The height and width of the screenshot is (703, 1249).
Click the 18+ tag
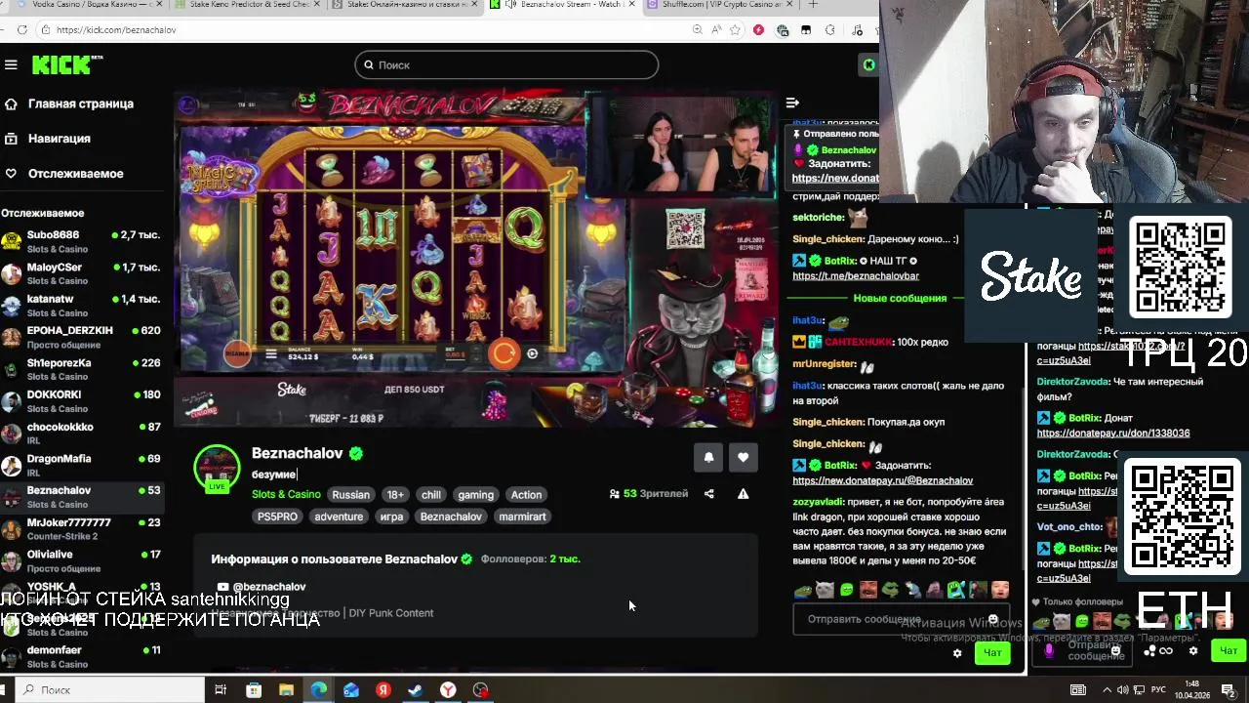(x=395, y=495)
